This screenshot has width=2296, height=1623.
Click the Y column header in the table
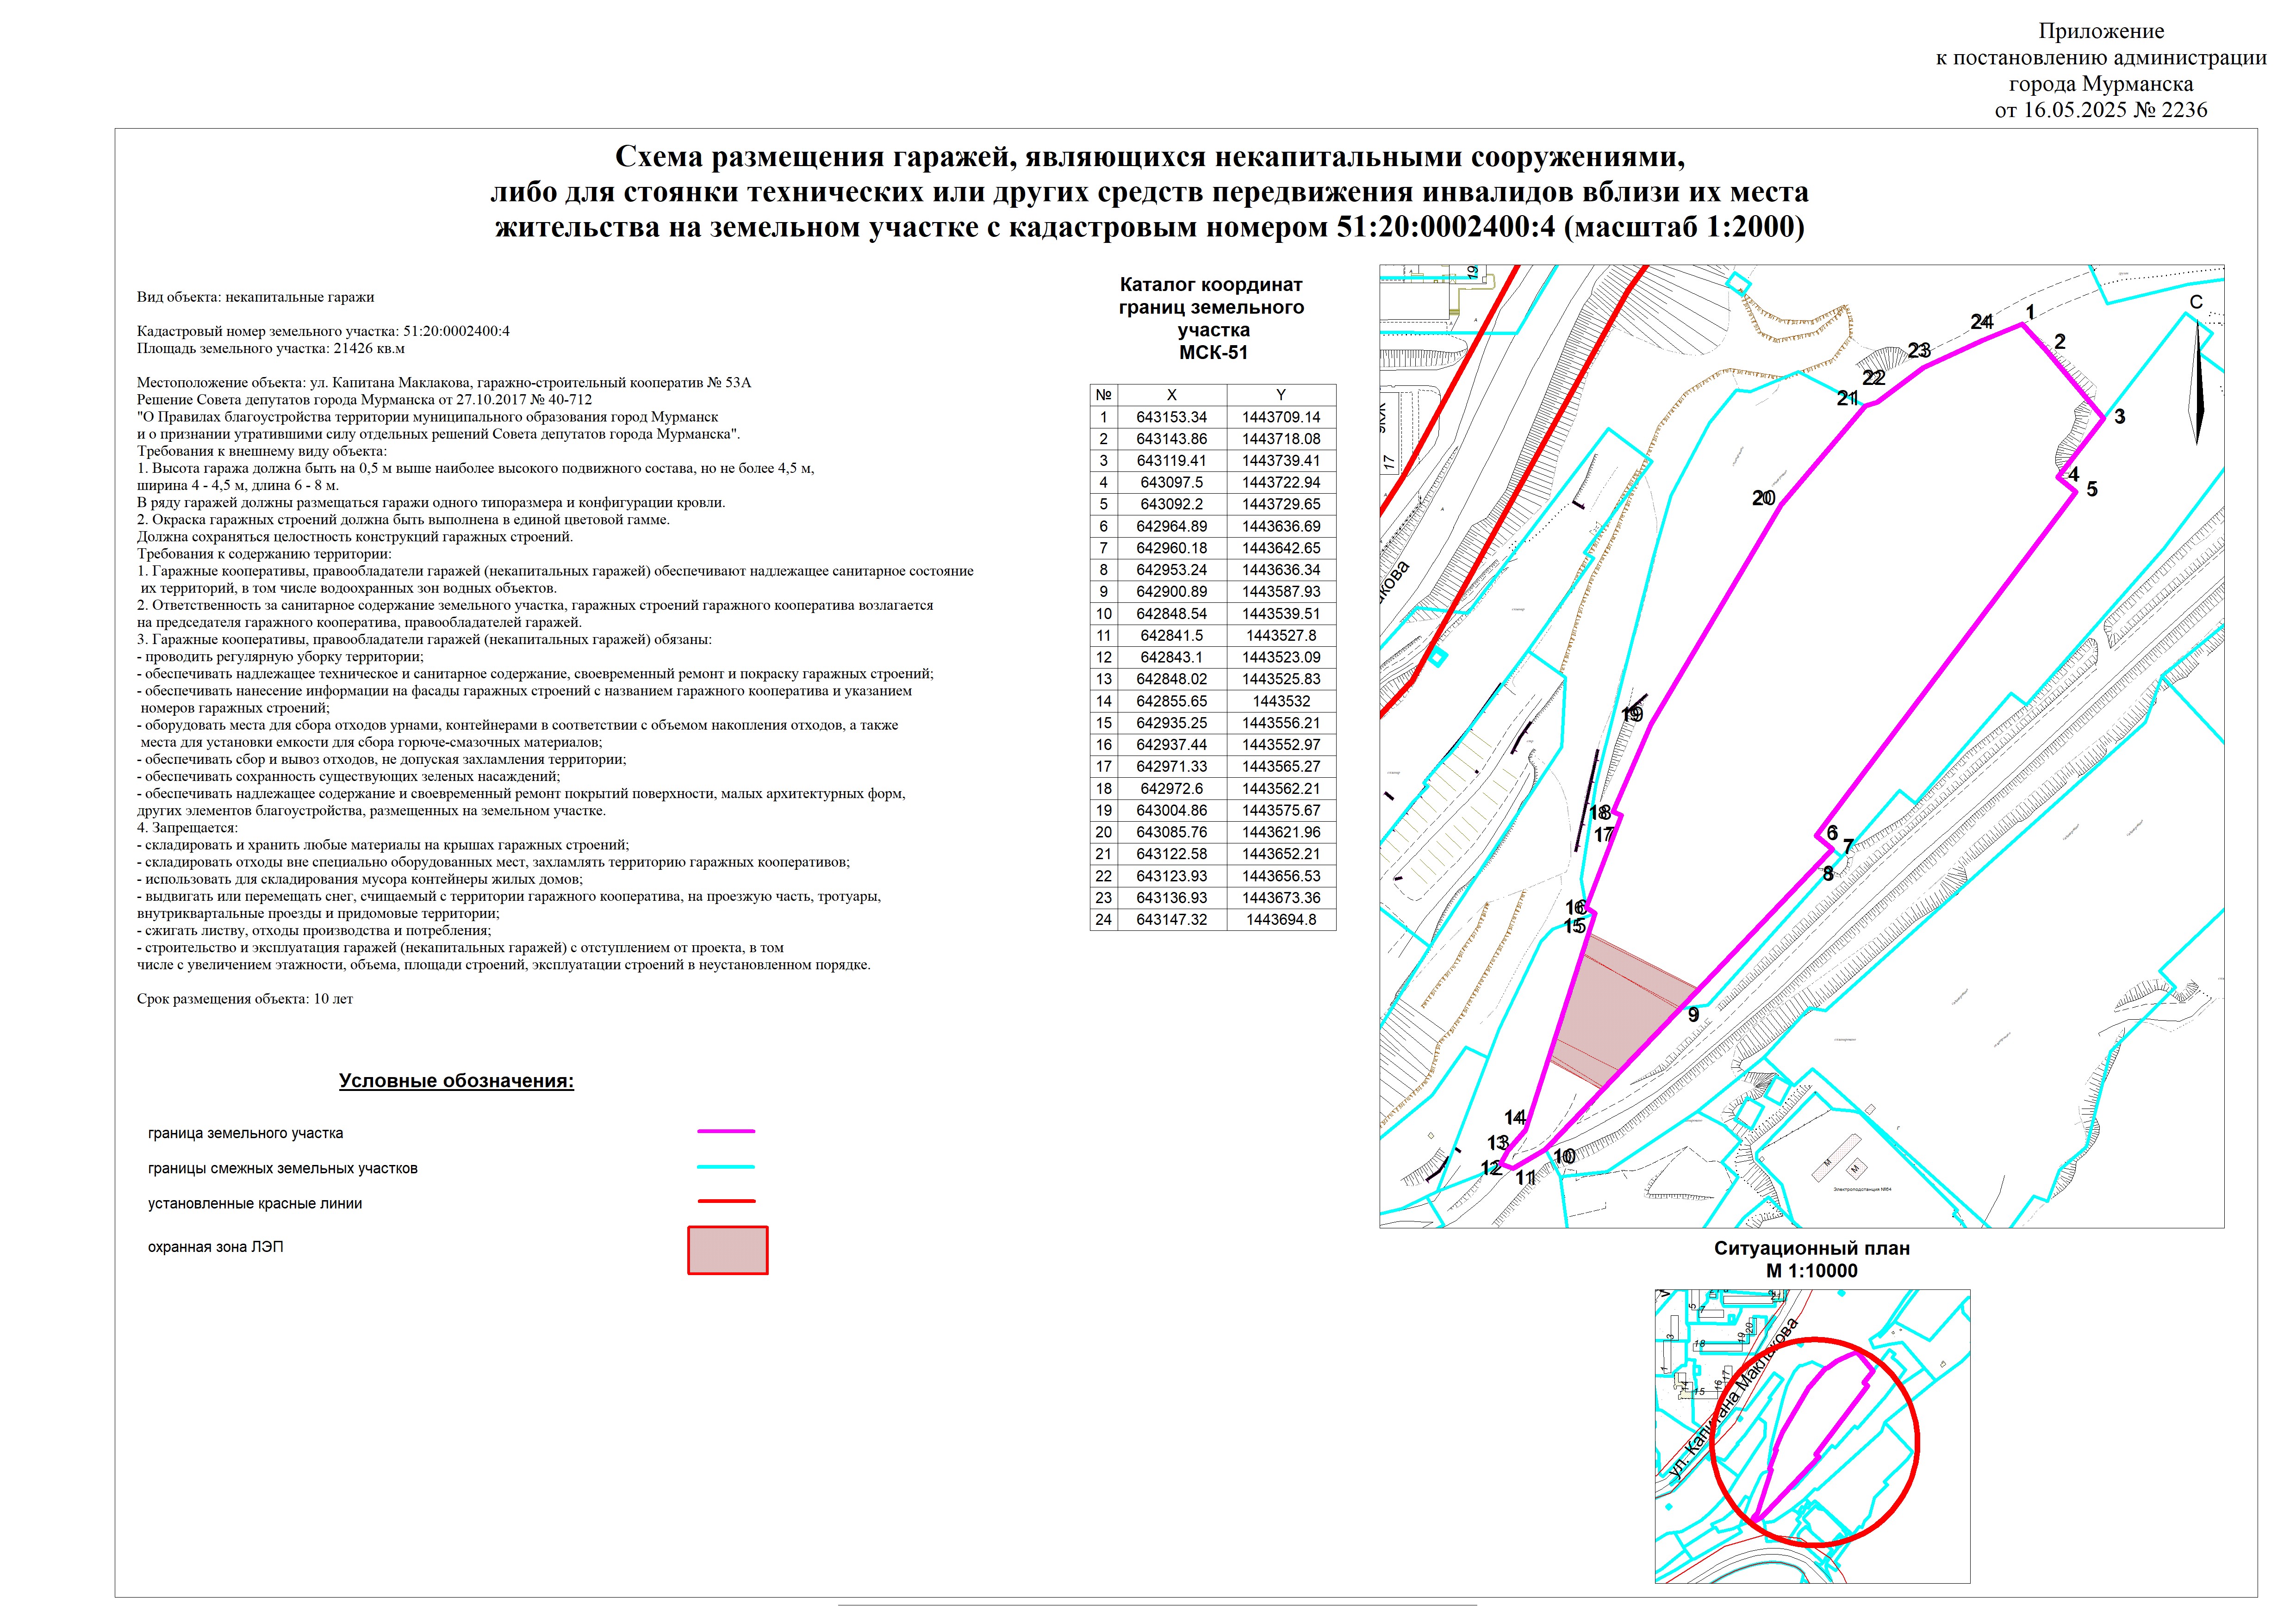(1280, 395)
